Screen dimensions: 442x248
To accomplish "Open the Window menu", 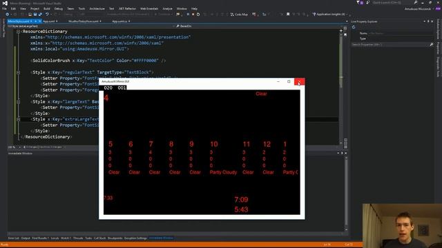I will click(x=182, y=9).
